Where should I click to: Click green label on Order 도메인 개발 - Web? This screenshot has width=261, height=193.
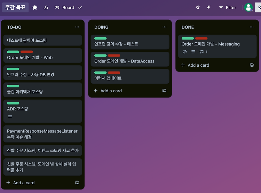(13, 52)
